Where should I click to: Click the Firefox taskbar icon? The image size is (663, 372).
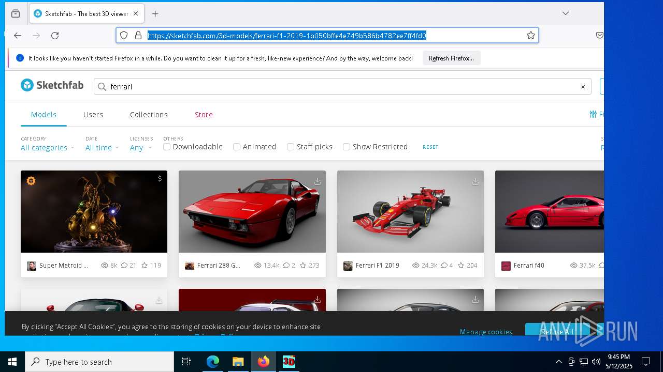click(x=264, y=362)
